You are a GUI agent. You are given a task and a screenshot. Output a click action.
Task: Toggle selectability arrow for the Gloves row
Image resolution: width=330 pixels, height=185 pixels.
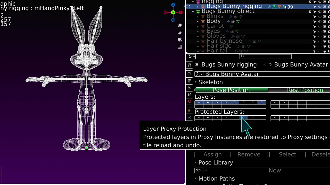315,36
